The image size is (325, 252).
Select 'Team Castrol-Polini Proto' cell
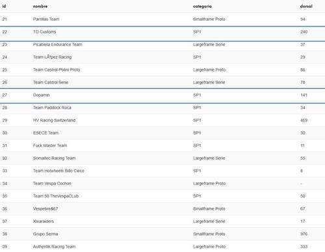pyautogui.click(x=57, y=69)
